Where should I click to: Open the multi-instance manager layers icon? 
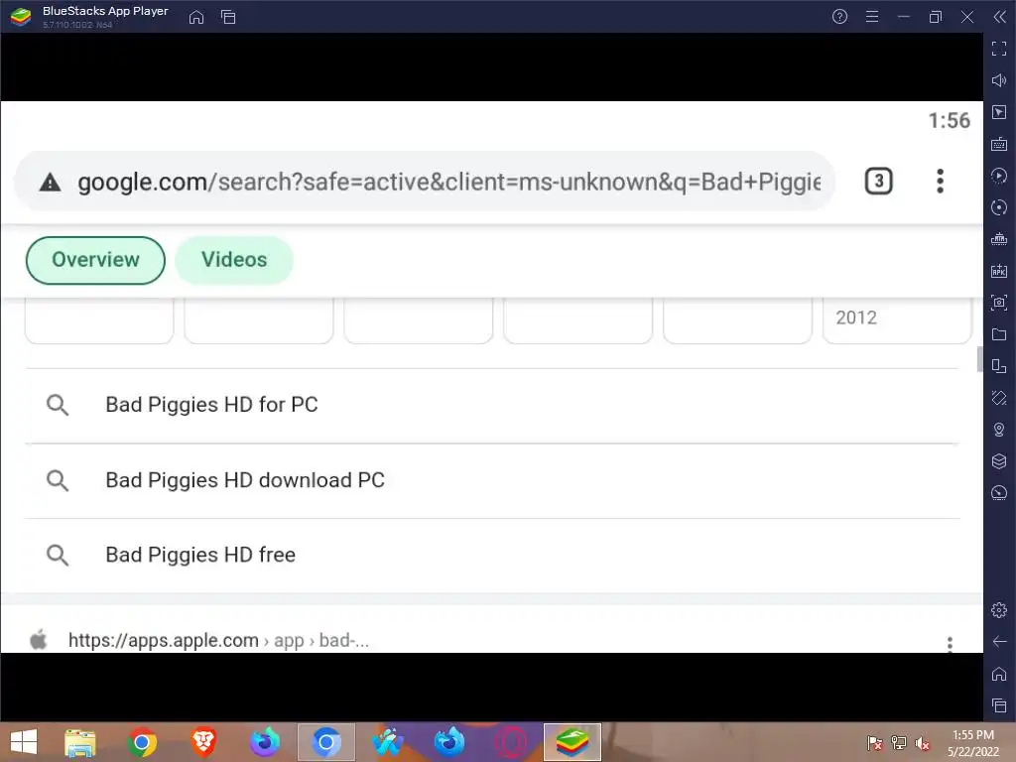tap(999, 461)
